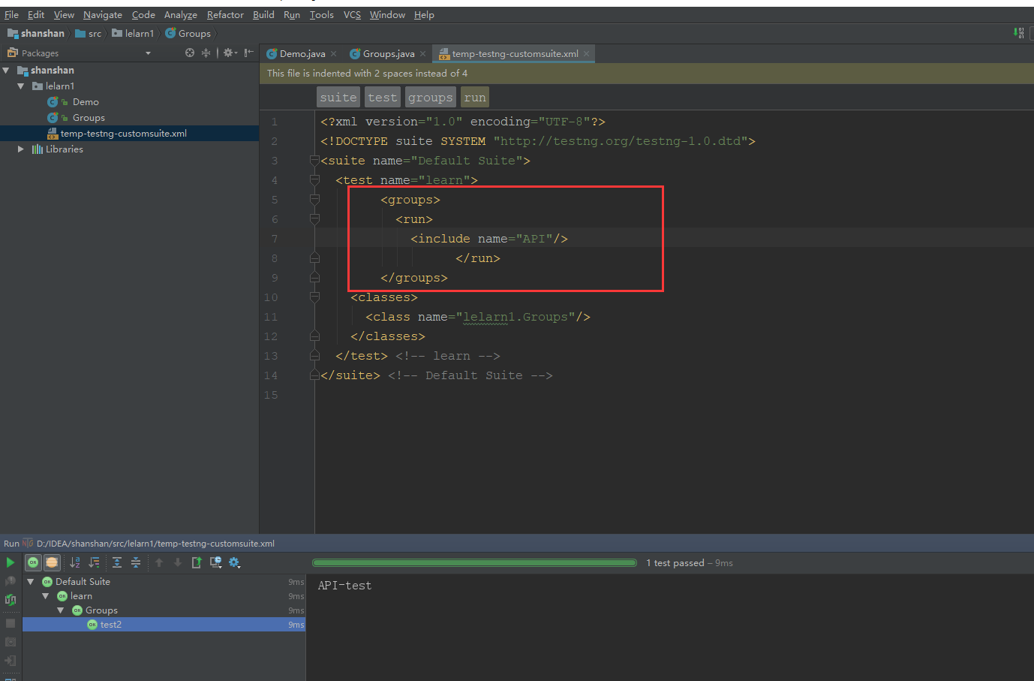Open Project panel settings gear icon
Viewport: 1034px width, 681px height.
point(227,53)
